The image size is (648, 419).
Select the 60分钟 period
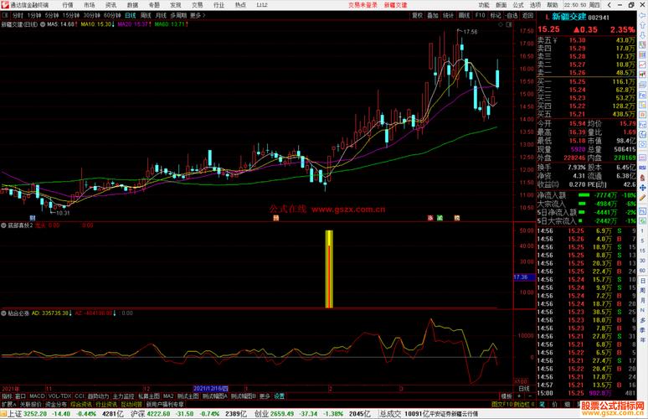coord(112,15)
